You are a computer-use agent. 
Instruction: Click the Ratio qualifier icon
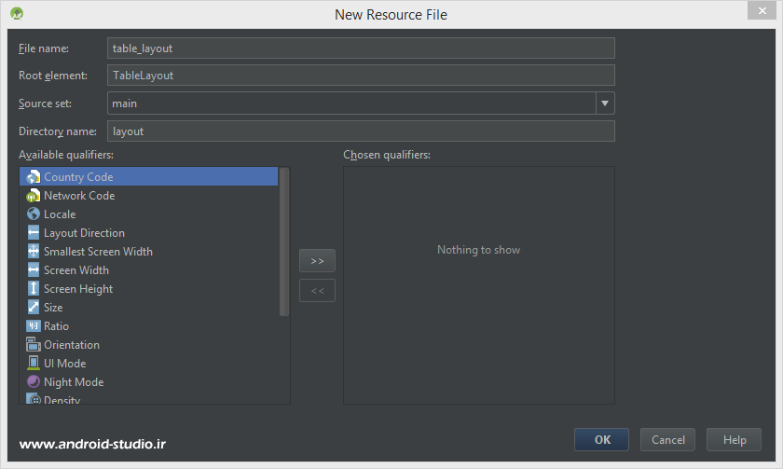click(33, 326)
